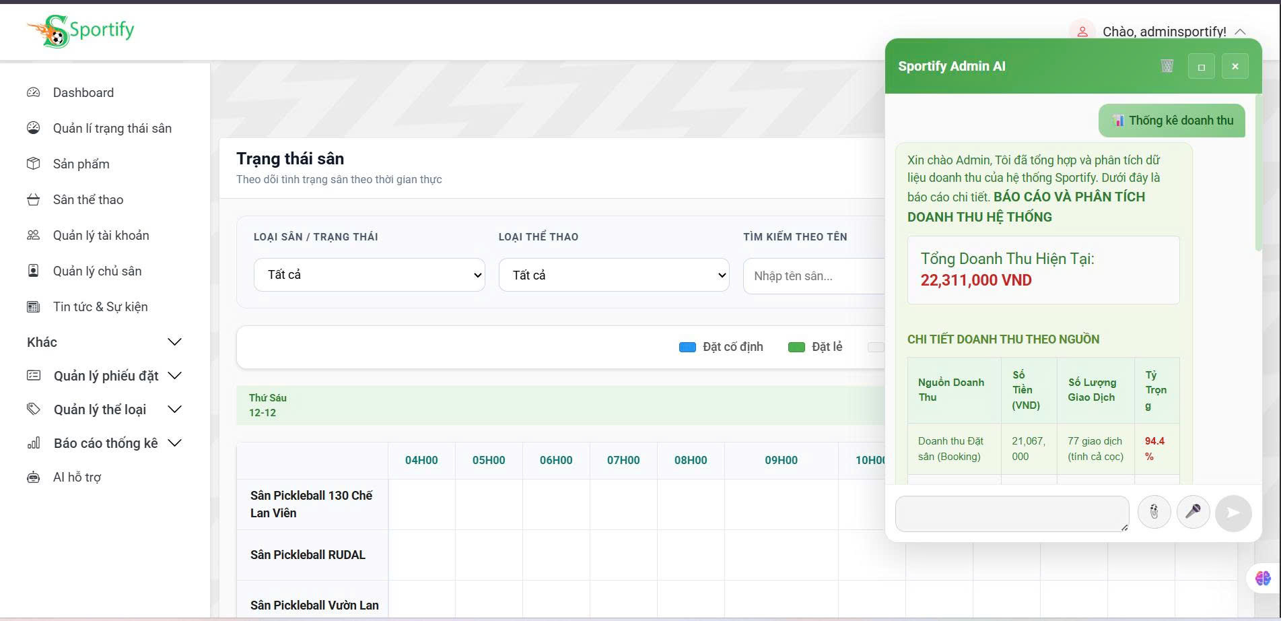Open the Loại sân / Trạng thái dropdown
Image resolution: width=1281 pixels, height=621 pixels.
click(369, 275)
